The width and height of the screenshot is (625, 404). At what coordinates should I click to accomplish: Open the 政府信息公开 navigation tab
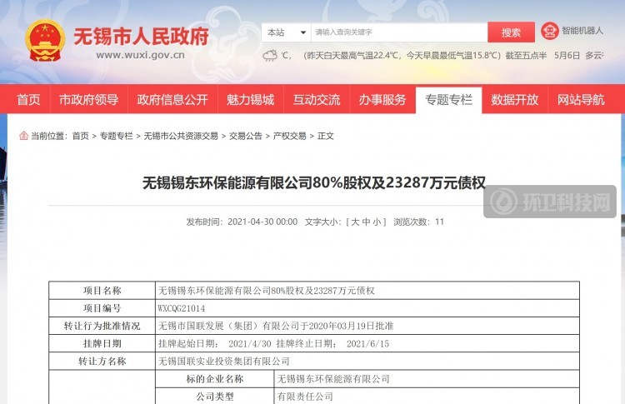172,99
